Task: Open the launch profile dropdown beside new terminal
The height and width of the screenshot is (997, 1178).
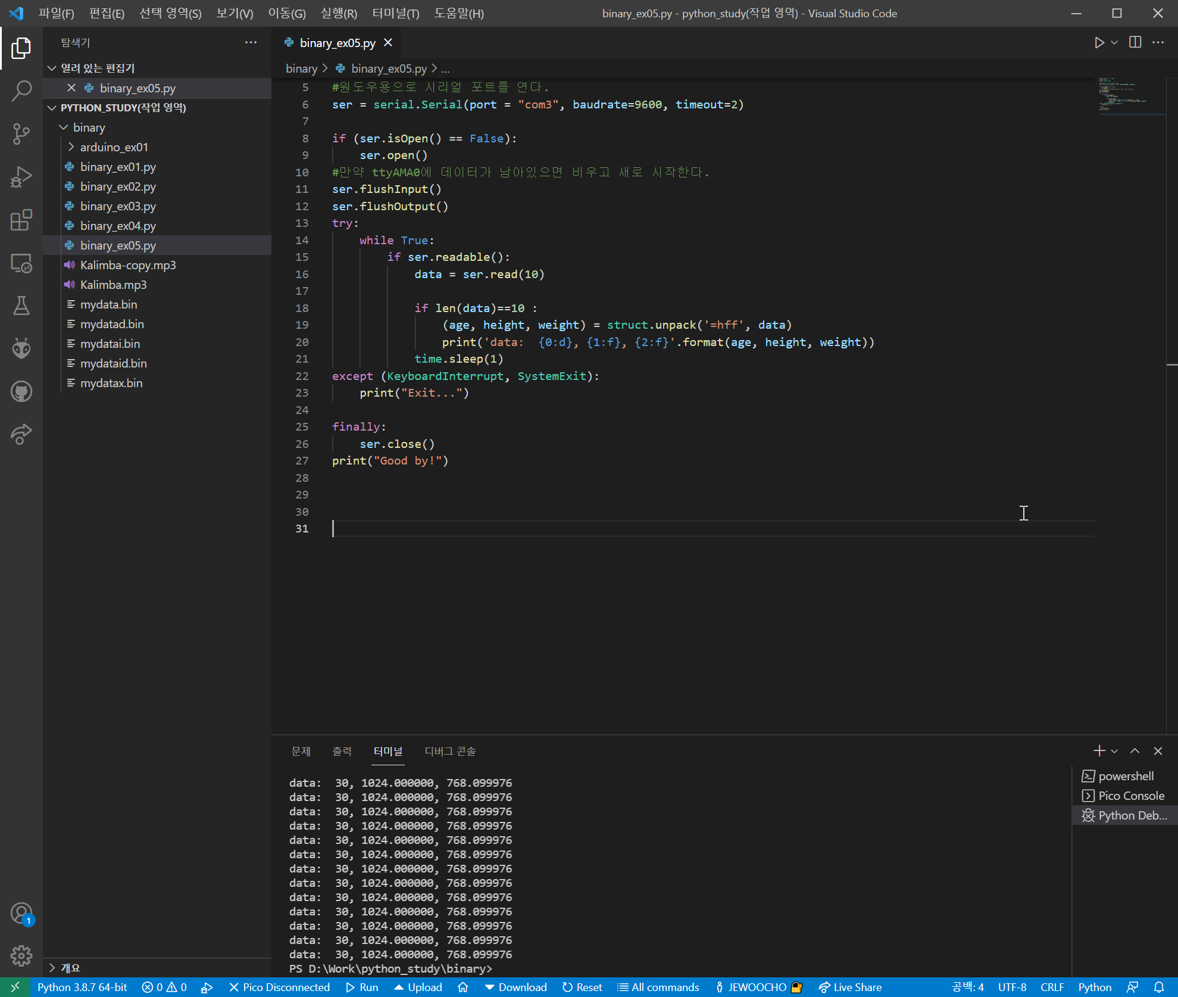Action: [x=1115, y=751]
